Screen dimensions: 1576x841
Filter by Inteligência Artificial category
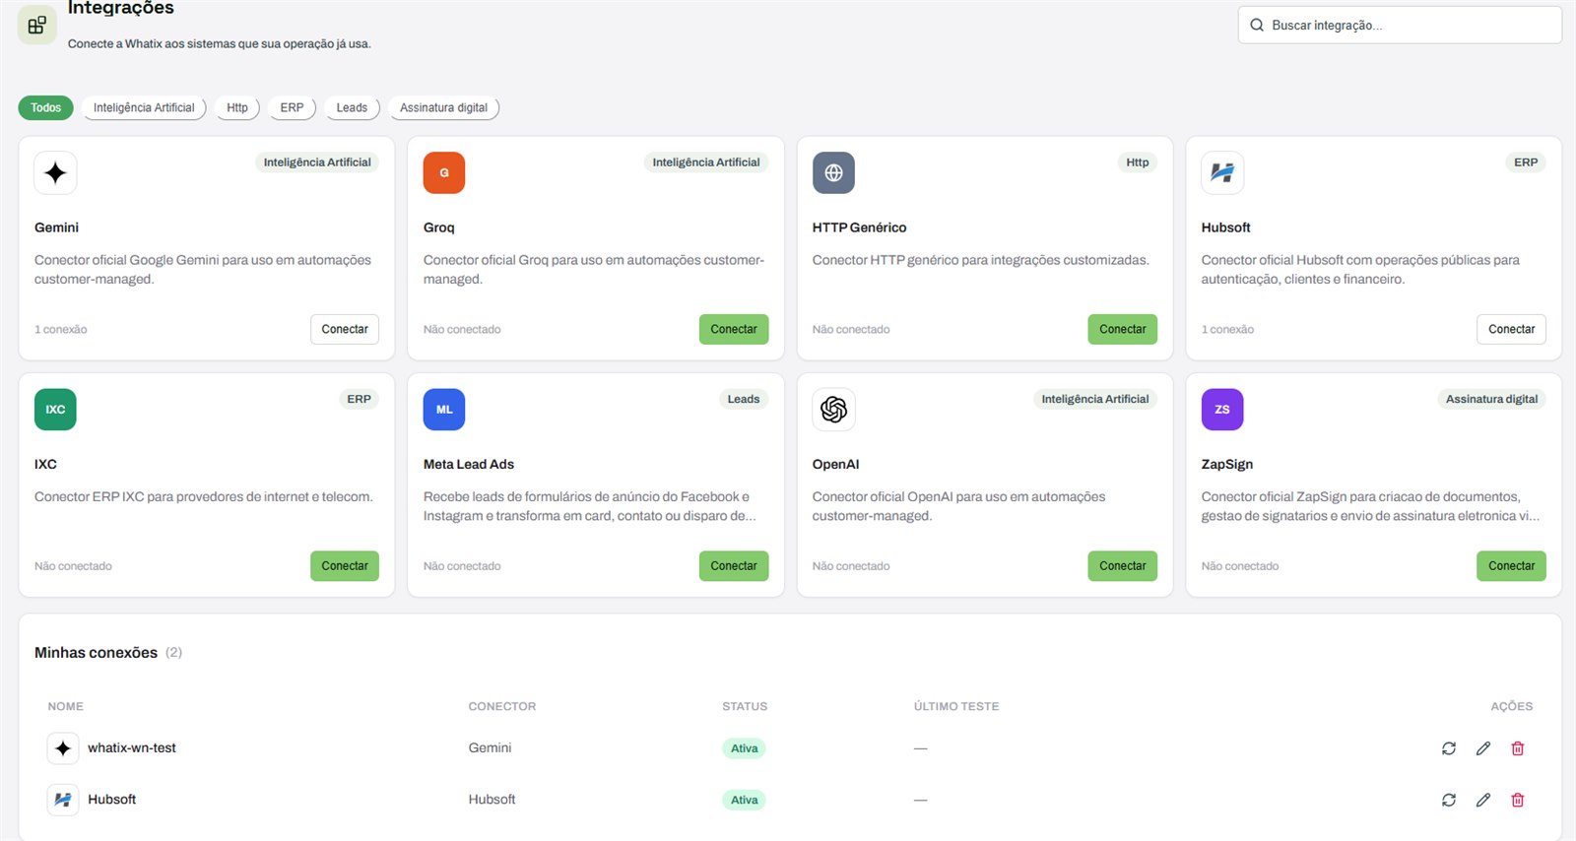144,107
